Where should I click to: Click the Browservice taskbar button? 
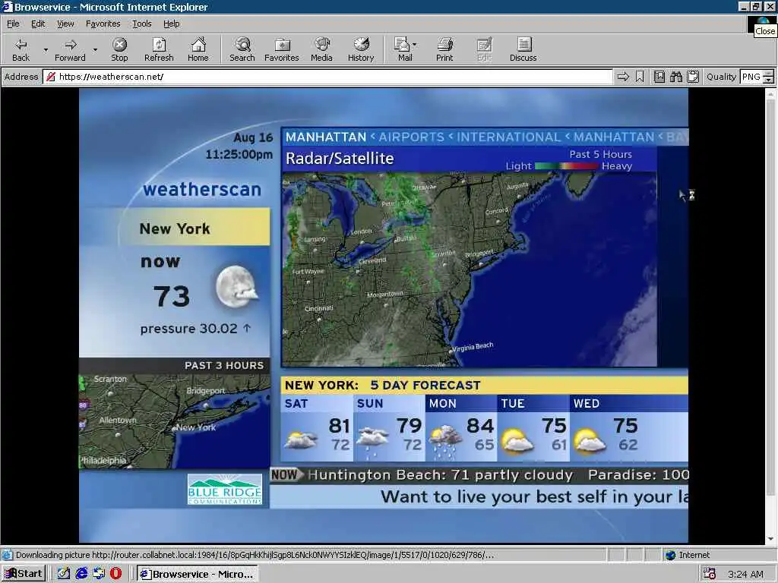[x=198, y=574]
